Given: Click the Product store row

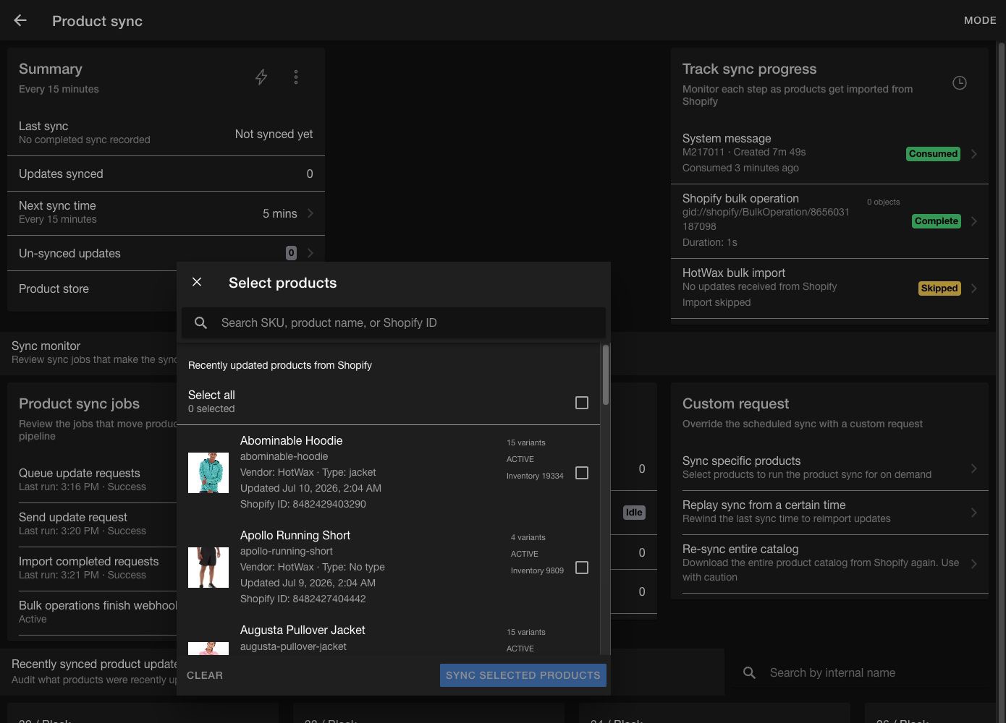Looking at the screenshot, I should coord(92,288).
